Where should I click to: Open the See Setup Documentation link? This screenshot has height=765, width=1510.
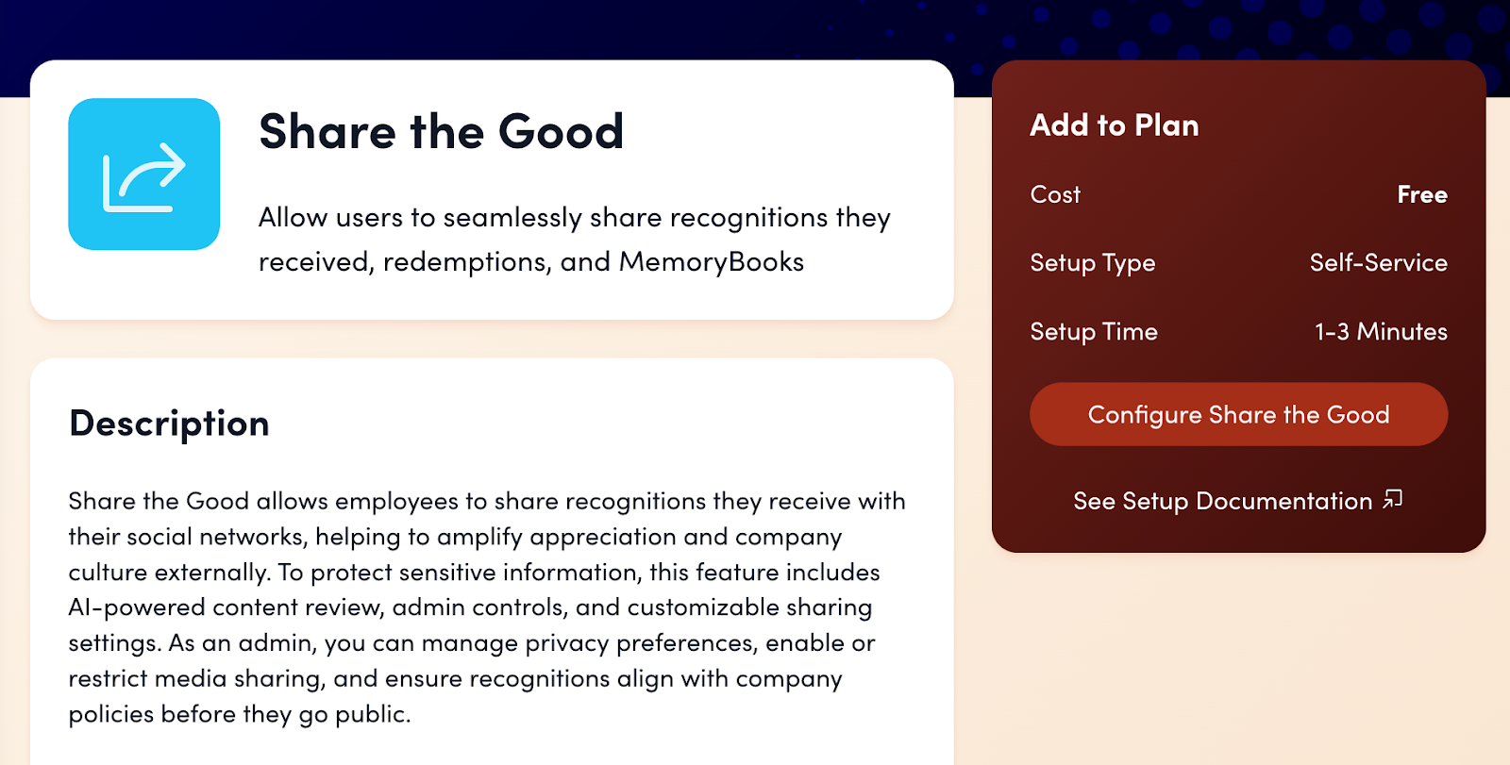pos(1222,501)
